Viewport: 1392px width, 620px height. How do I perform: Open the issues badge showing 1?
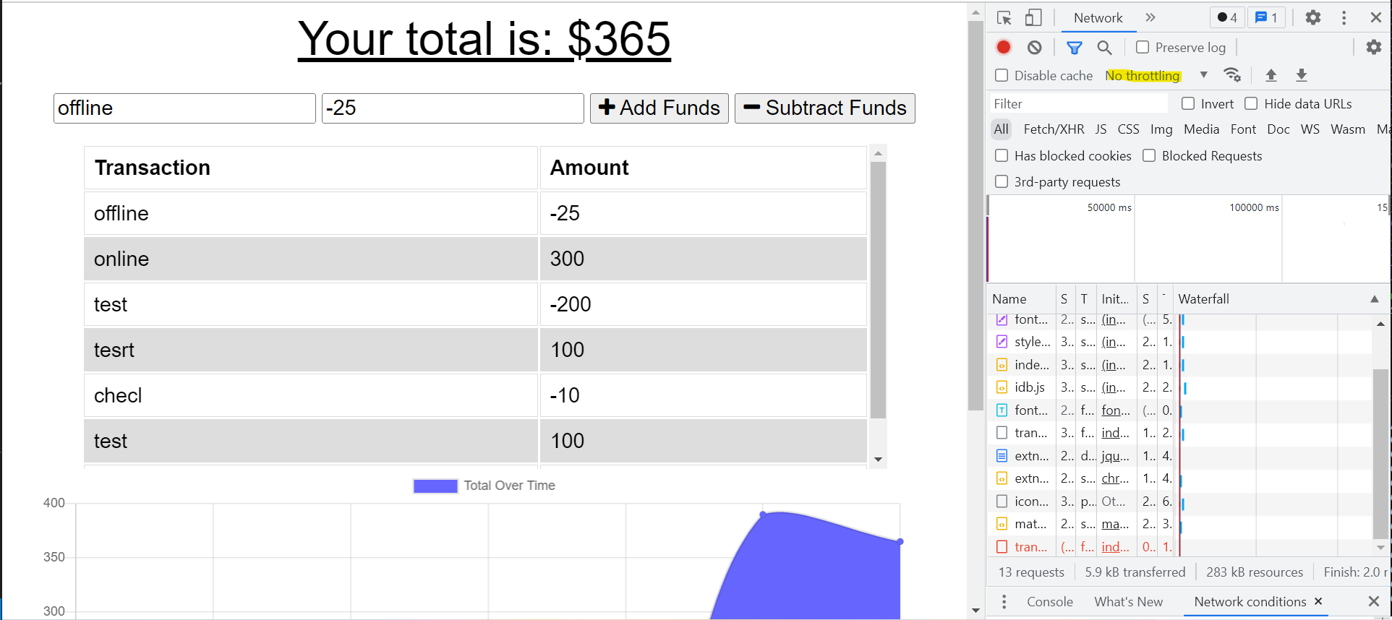[1266, 17]
